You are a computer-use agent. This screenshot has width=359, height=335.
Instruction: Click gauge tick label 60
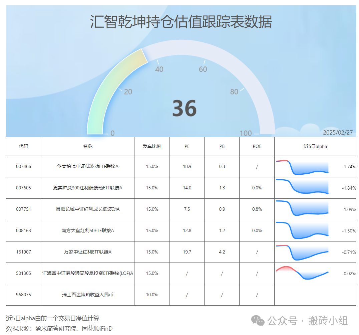[x=203, y=69]
